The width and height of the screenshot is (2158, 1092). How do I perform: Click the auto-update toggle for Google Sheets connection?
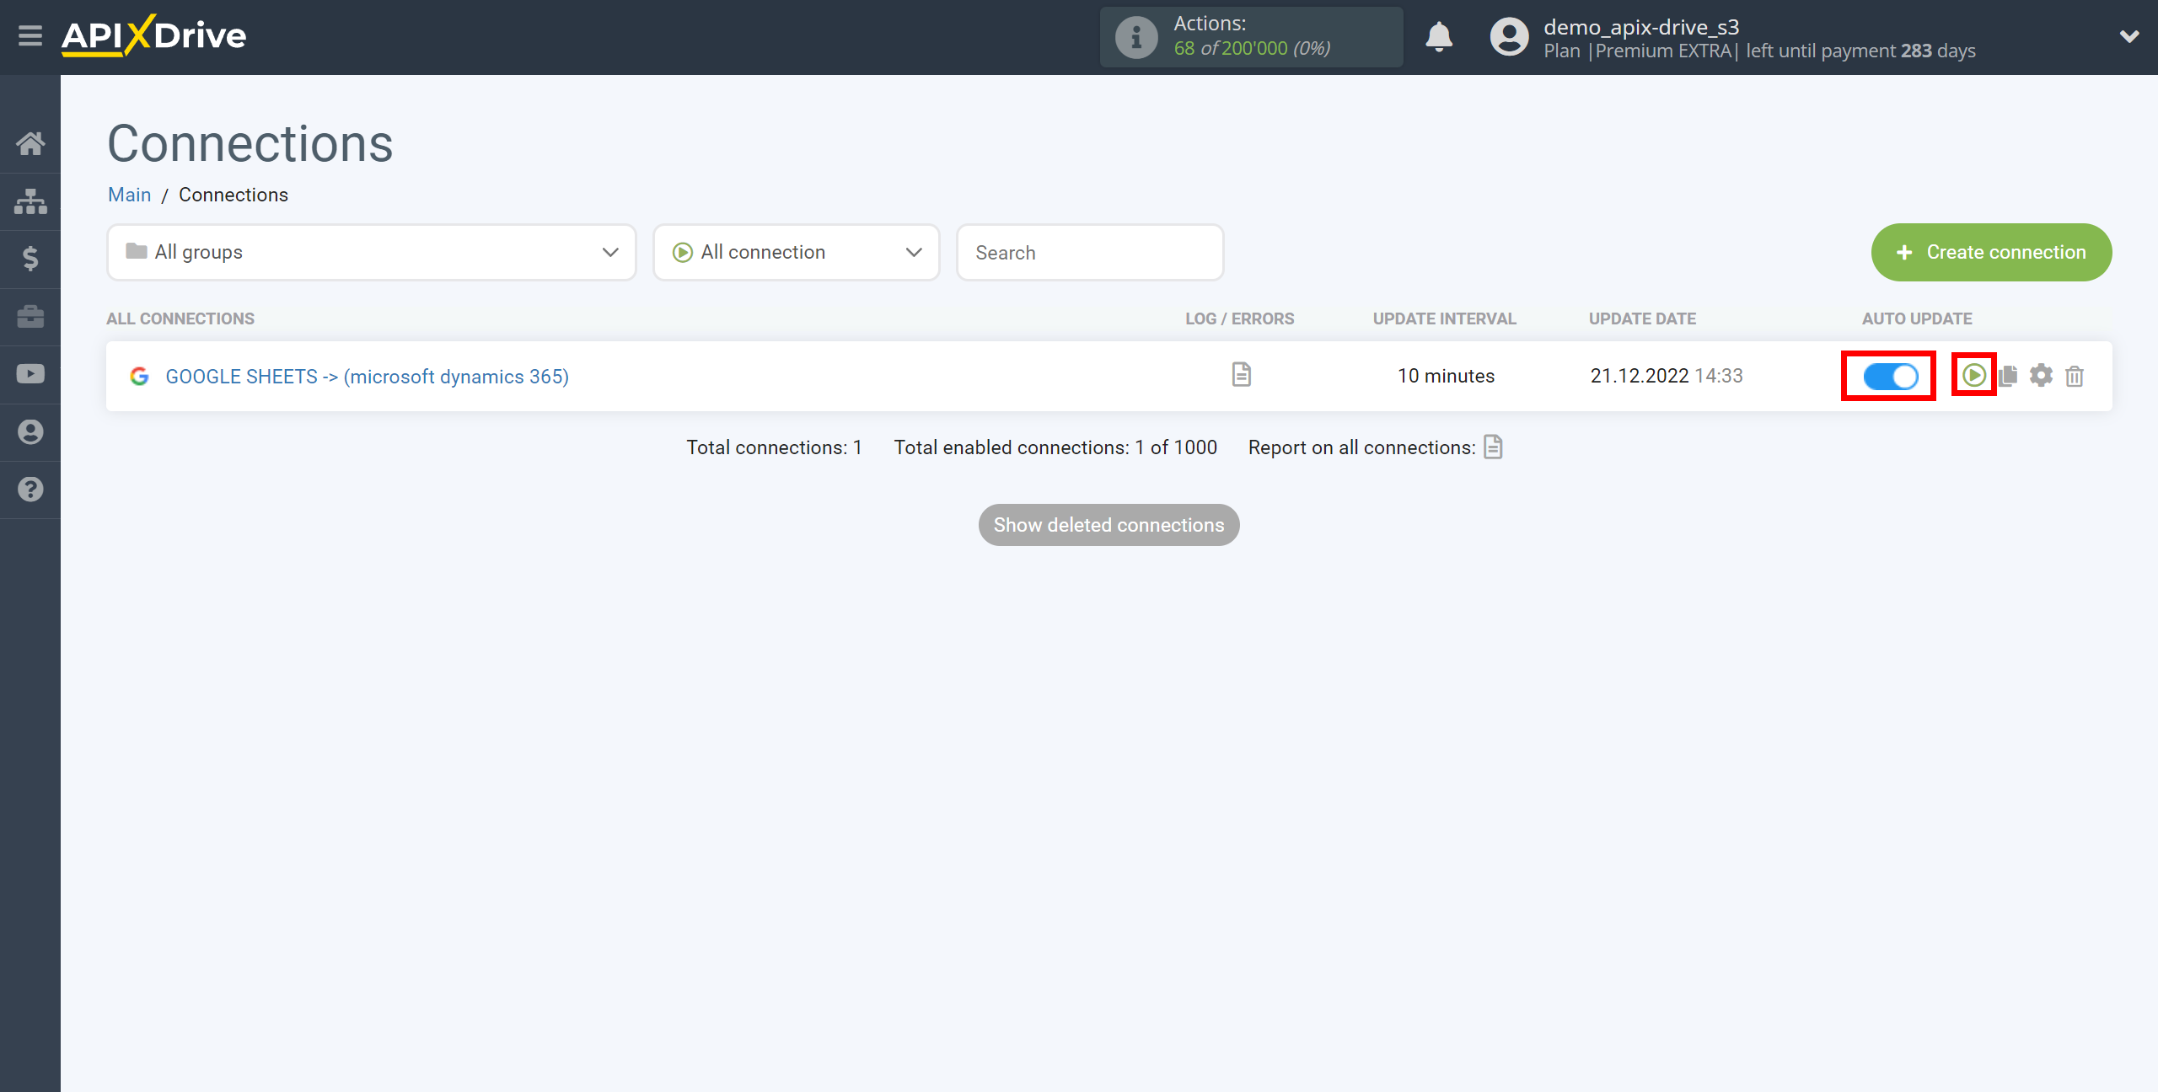(1889, 375)
